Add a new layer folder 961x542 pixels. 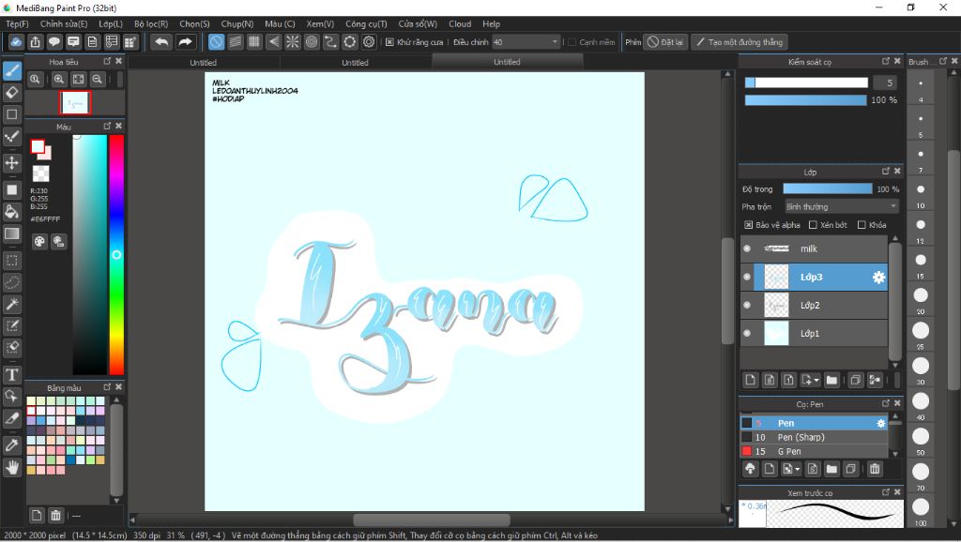[831, 381]
